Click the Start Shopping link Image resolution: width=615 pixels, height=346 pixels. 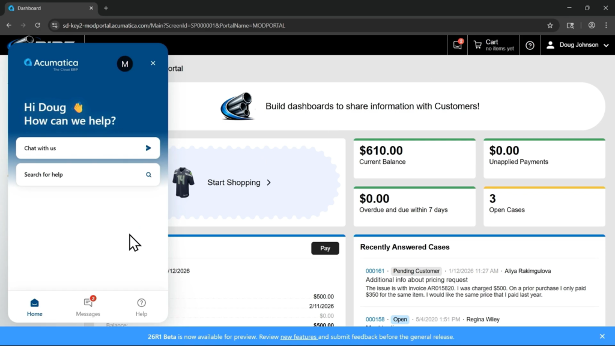(239, 183)
